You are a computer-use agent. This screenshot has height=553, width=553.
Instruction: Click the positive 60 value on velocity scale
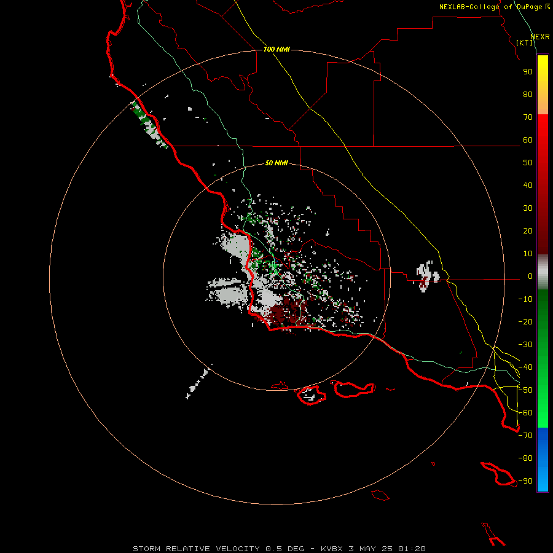pos(528,140)
